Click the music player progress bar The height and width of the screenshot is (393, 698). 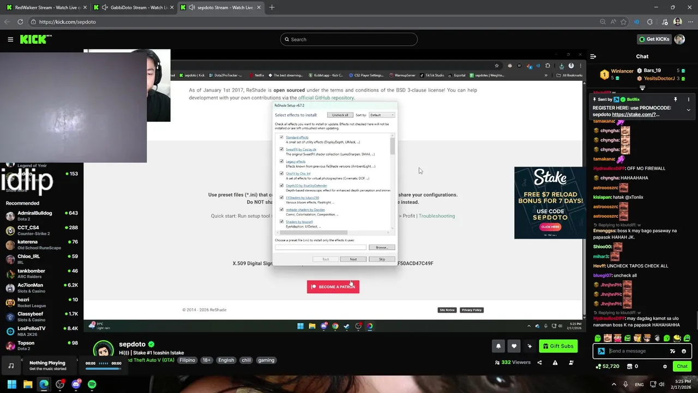(104, 368)
